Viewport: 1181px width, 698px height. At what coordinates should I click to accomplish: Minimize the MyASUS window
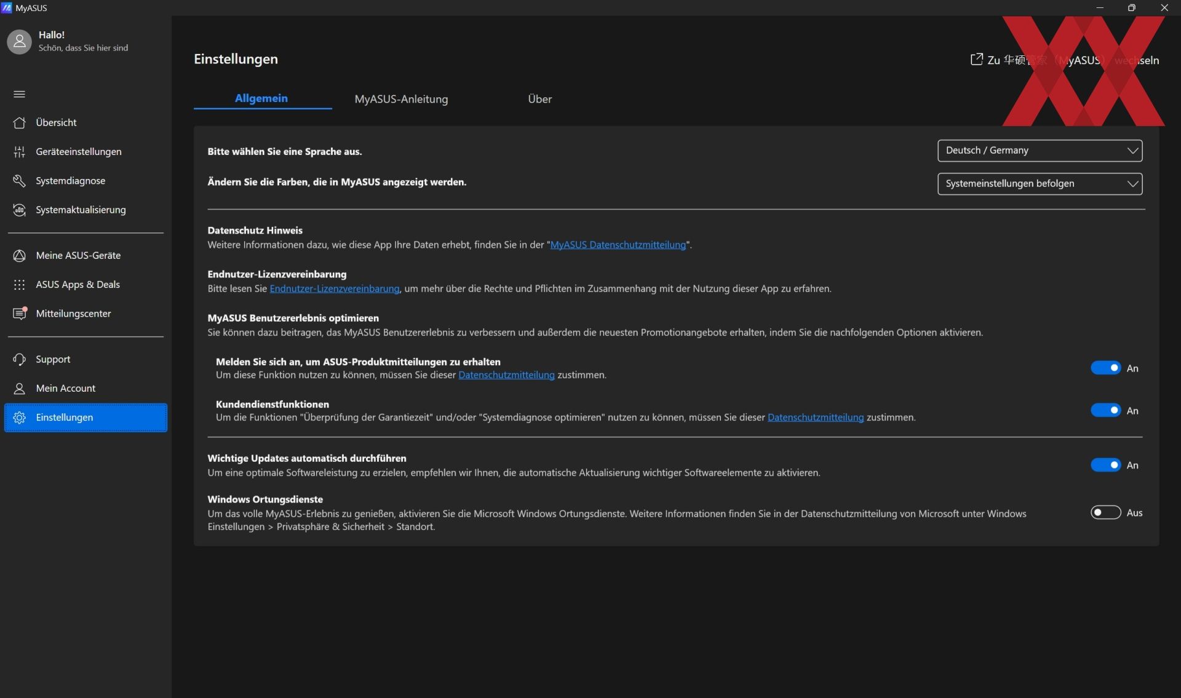pyautogui.click(x=1100, y=7)
